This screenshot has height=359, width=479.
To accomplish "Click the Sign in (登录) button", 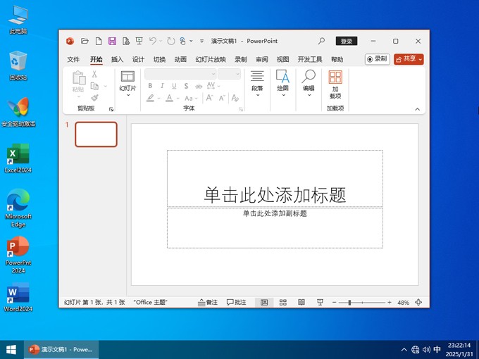I will click(x=345, y=42).
